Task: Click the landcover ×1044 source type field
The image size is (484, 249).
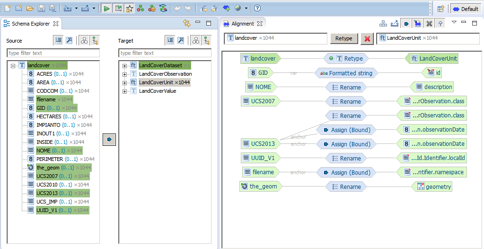Action: [x=276, y=38]
